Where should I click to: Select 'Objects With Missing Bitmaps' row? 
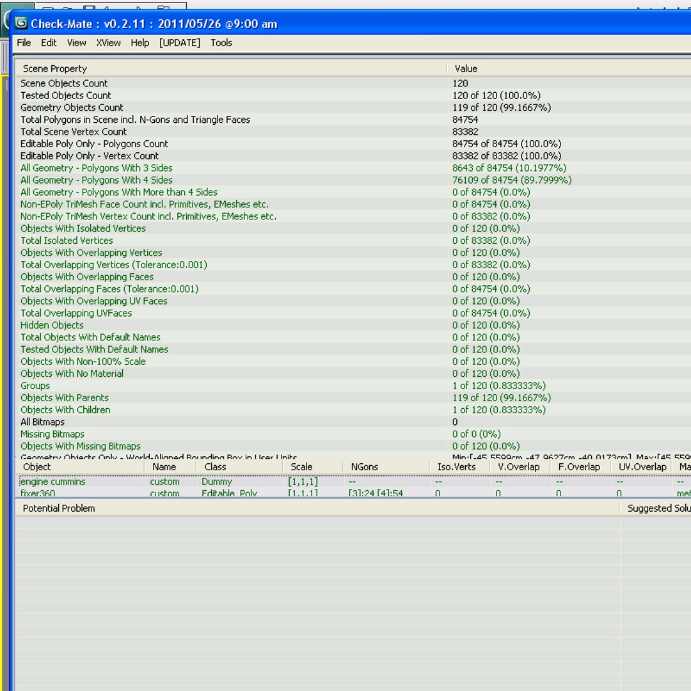click(x=353, y=446)
